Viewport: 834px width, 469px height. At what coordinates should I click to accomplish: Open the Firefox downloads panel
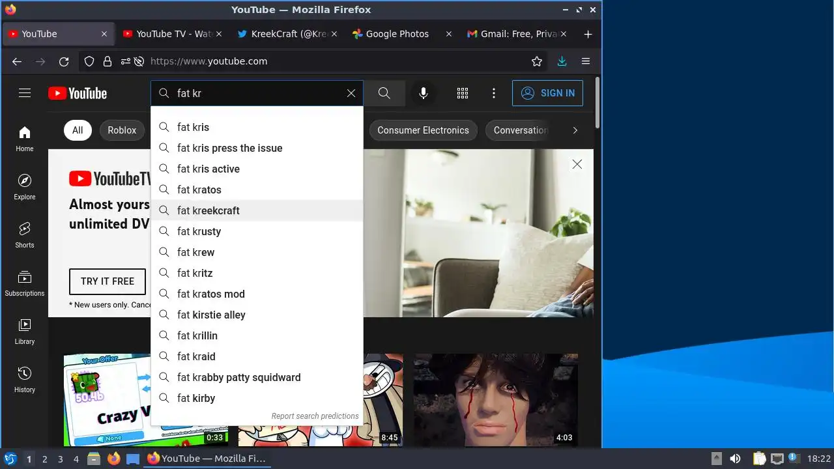point(562,61)
